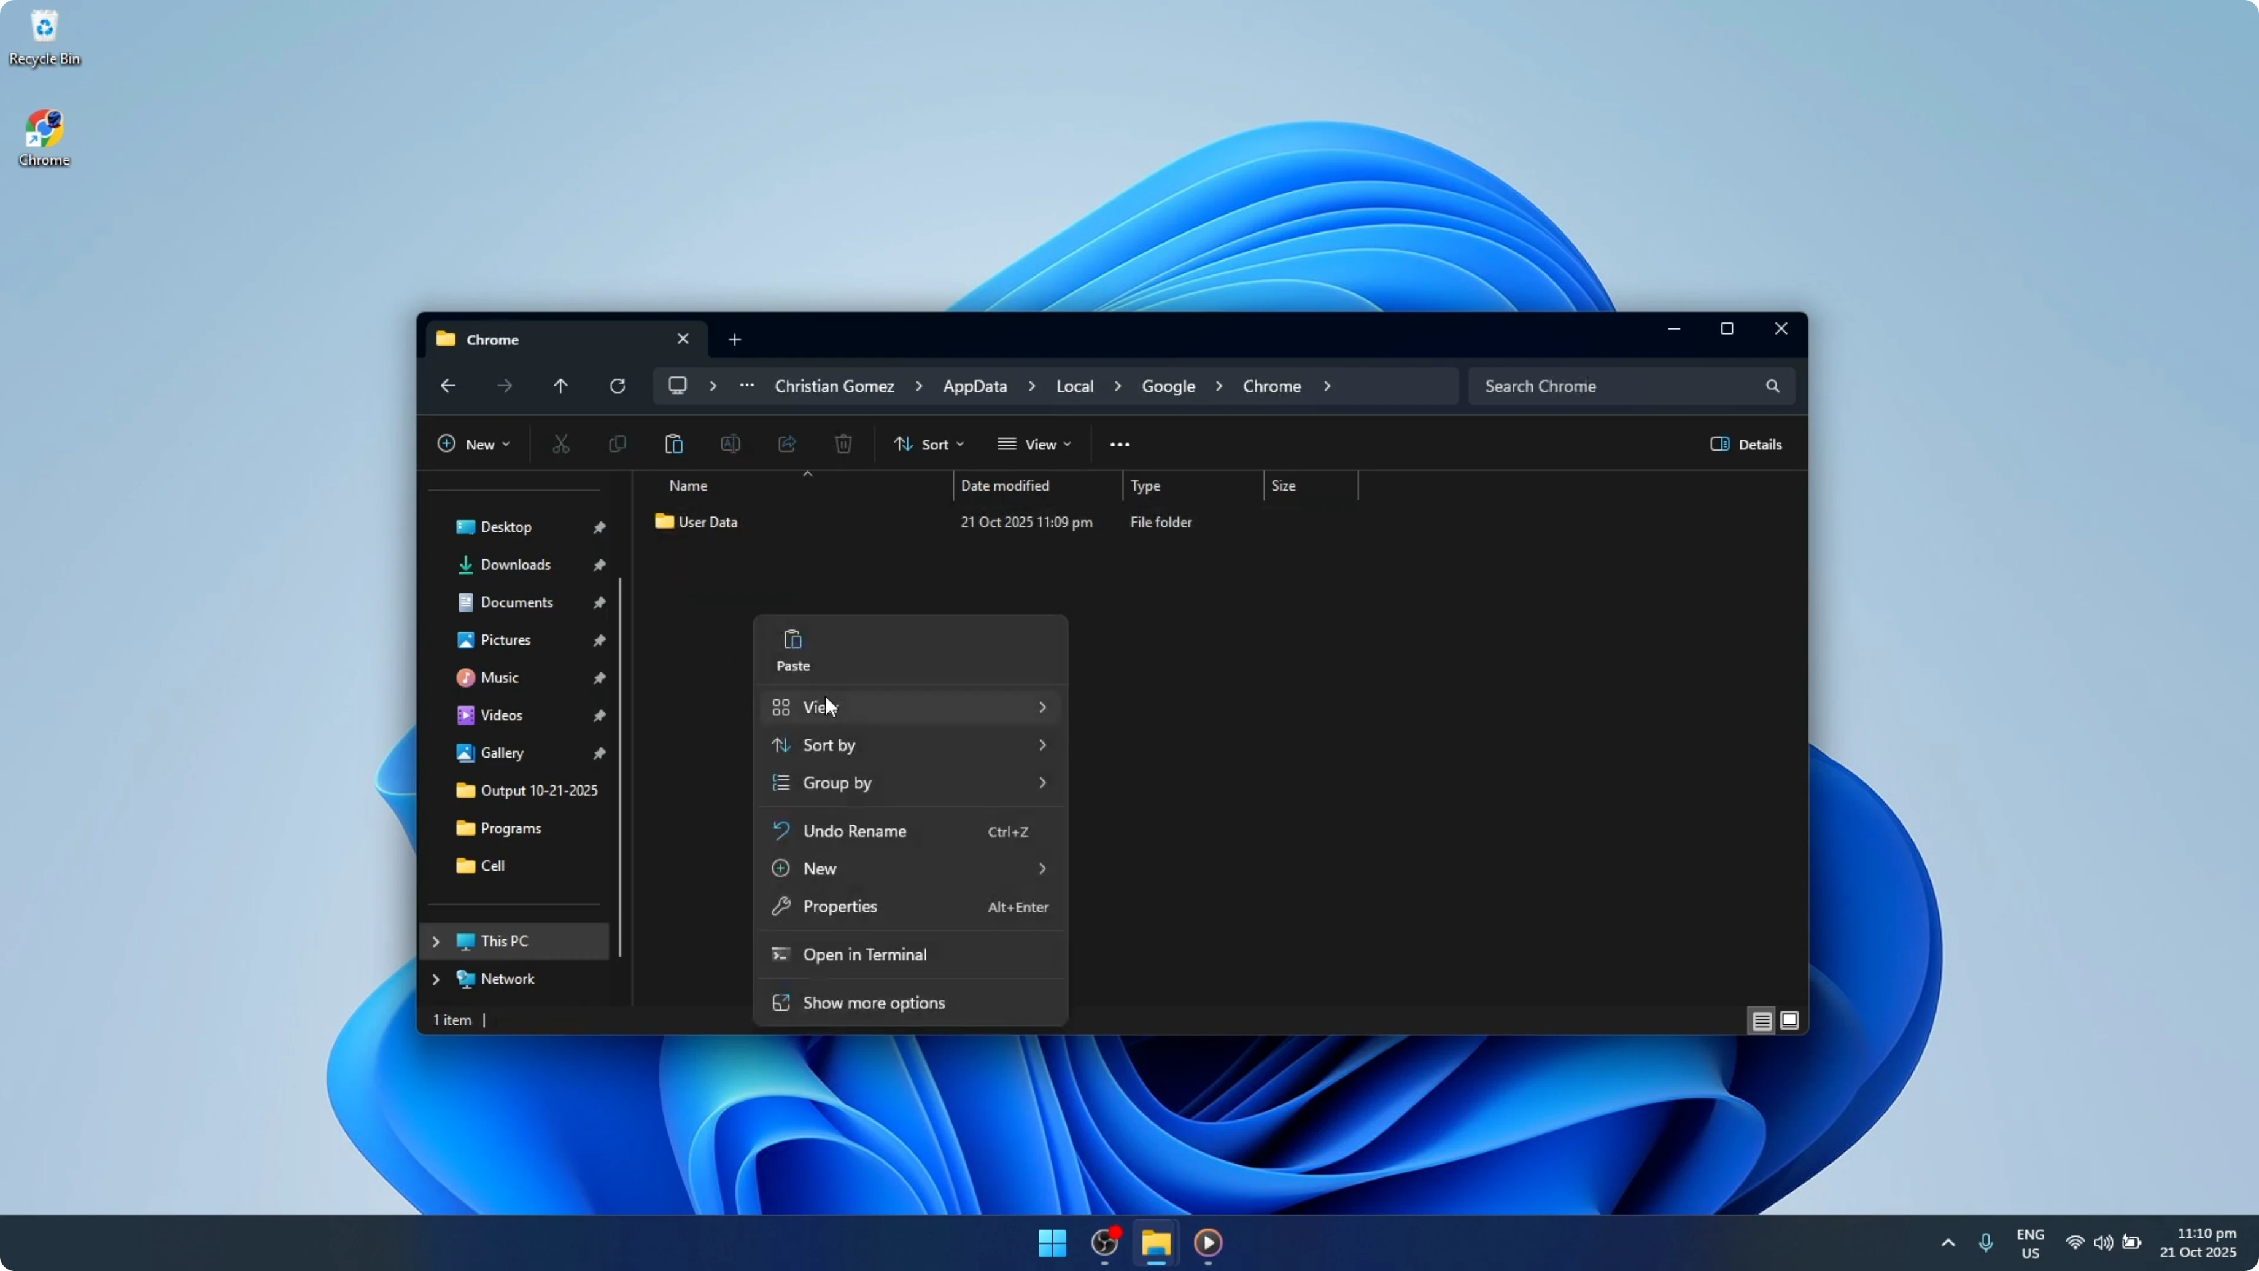2259x1271 pixels.
Task: Expand This PC tree node
Action: 436,941
